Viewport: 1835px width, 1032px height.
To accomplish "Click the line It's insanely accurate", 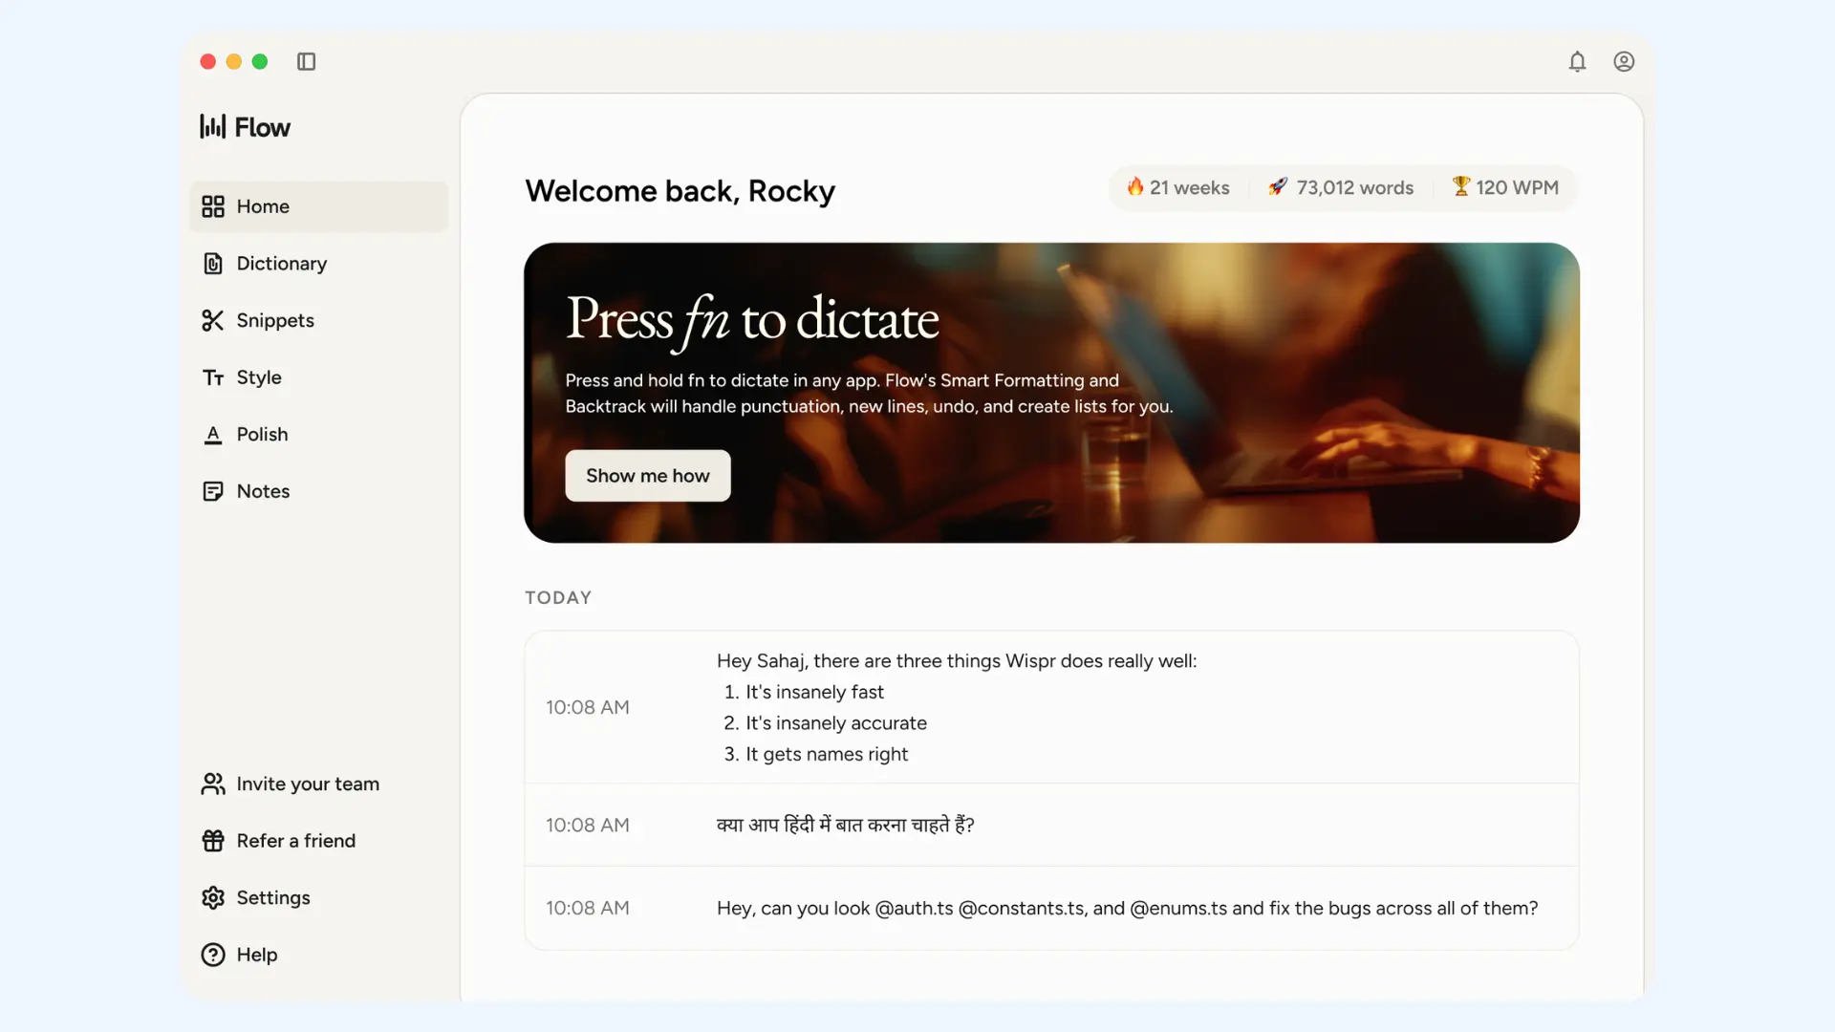I will click(836, 723).
